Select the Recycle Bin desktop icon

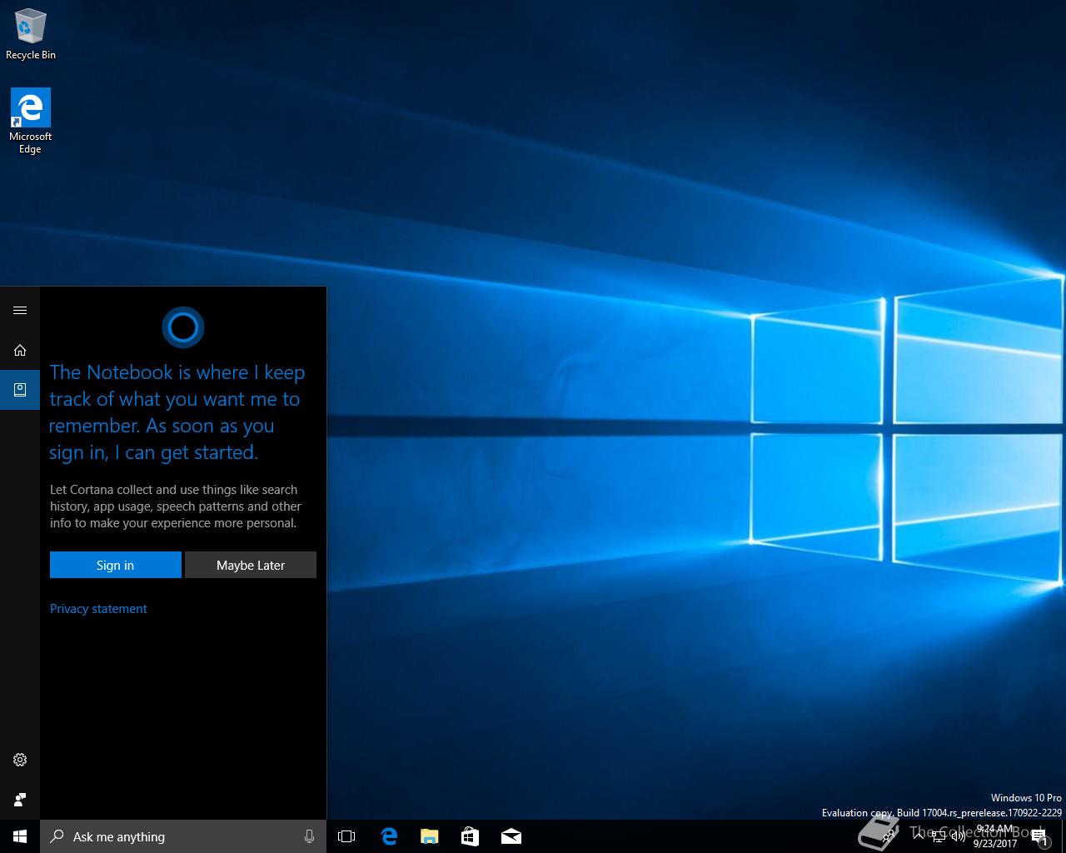click(31, 34)
